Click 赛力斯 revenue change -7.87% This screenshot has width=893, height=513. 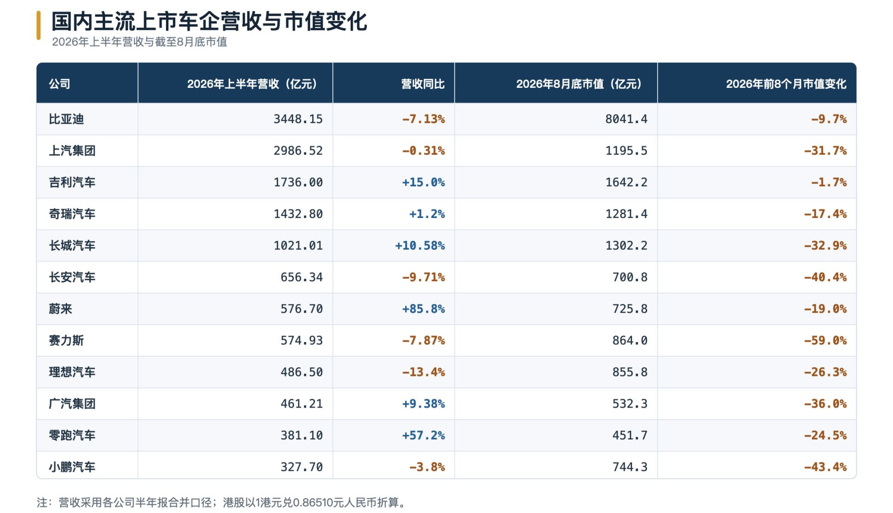pyautogui.click(x=424, y=340)
